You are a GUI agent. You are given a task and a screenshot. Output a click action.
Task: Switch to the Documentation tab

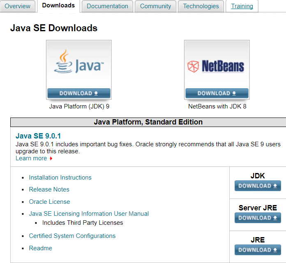pos(107,6)
